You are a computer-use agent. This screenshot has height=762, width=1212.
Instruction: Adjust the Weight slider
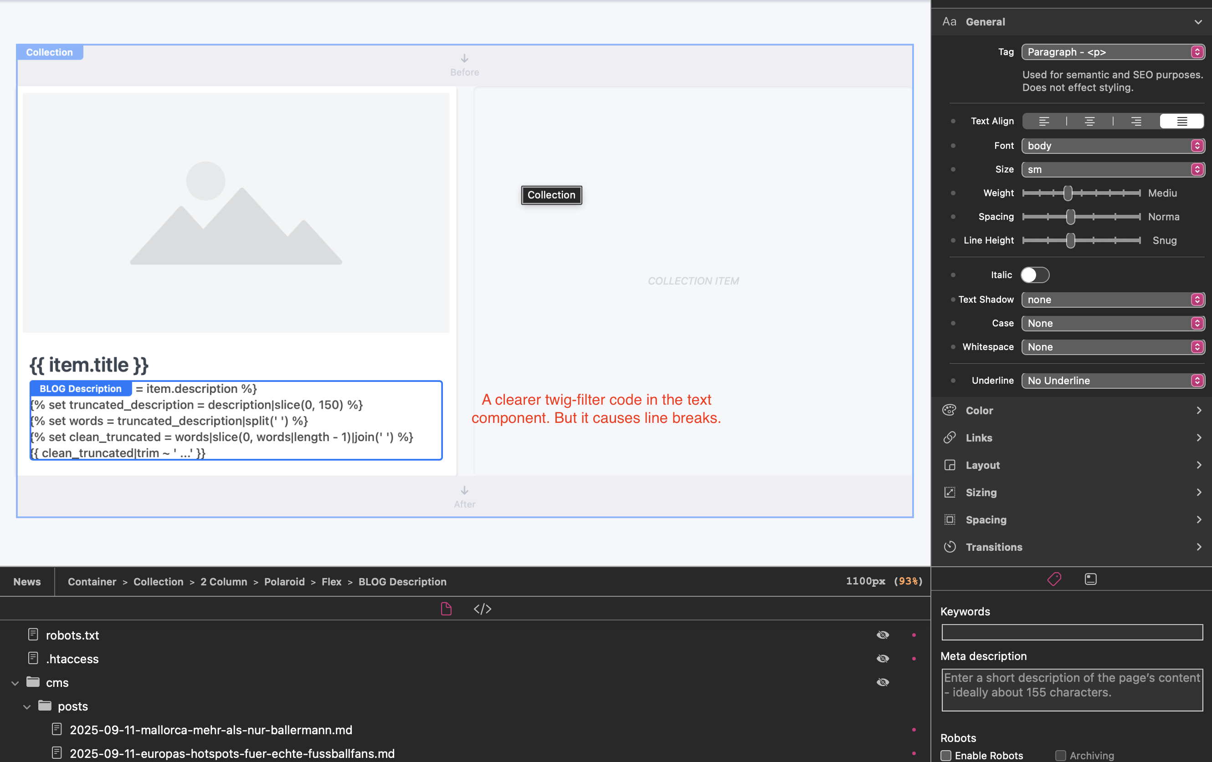[1067, 193]
